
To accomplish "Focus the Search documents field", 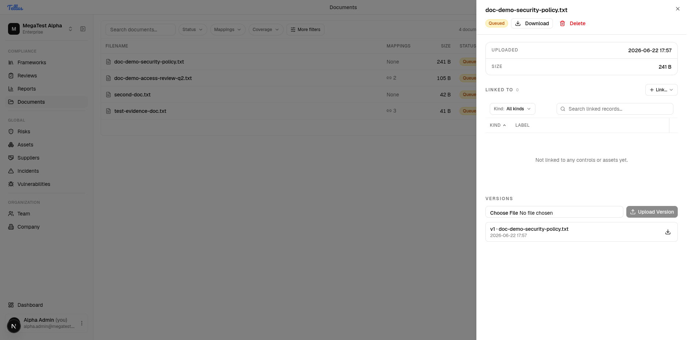I will coord(141,30).
